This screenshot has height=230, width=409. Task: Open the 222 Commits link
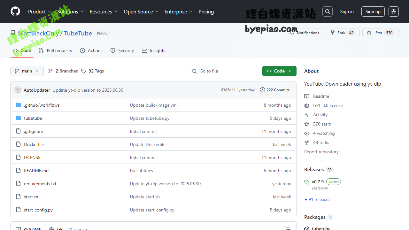(x=275, y=90)
